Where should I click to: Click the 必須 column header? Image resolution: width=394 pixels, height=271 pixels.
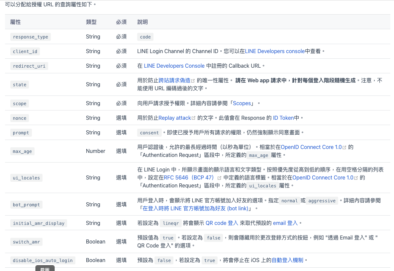pos(121,22)
